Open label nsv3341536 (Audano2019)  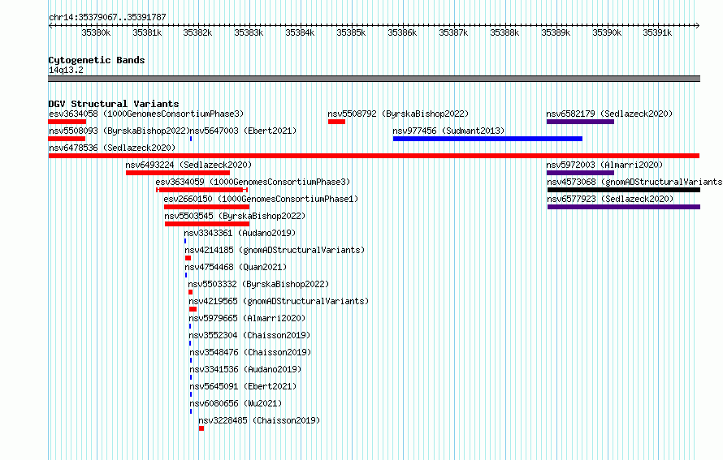pos(245,369)
